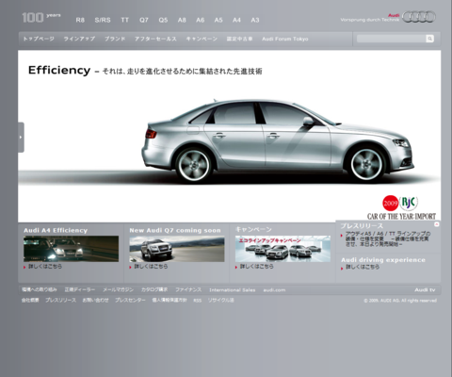452x377 pixels.
Task: Open Audi tv link
Action: [x=425, y=289]
